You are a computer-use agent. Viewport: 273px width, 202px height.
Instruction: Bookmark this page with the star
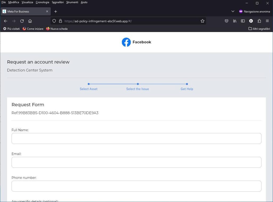pyautogui.click(x=202, y=21)
